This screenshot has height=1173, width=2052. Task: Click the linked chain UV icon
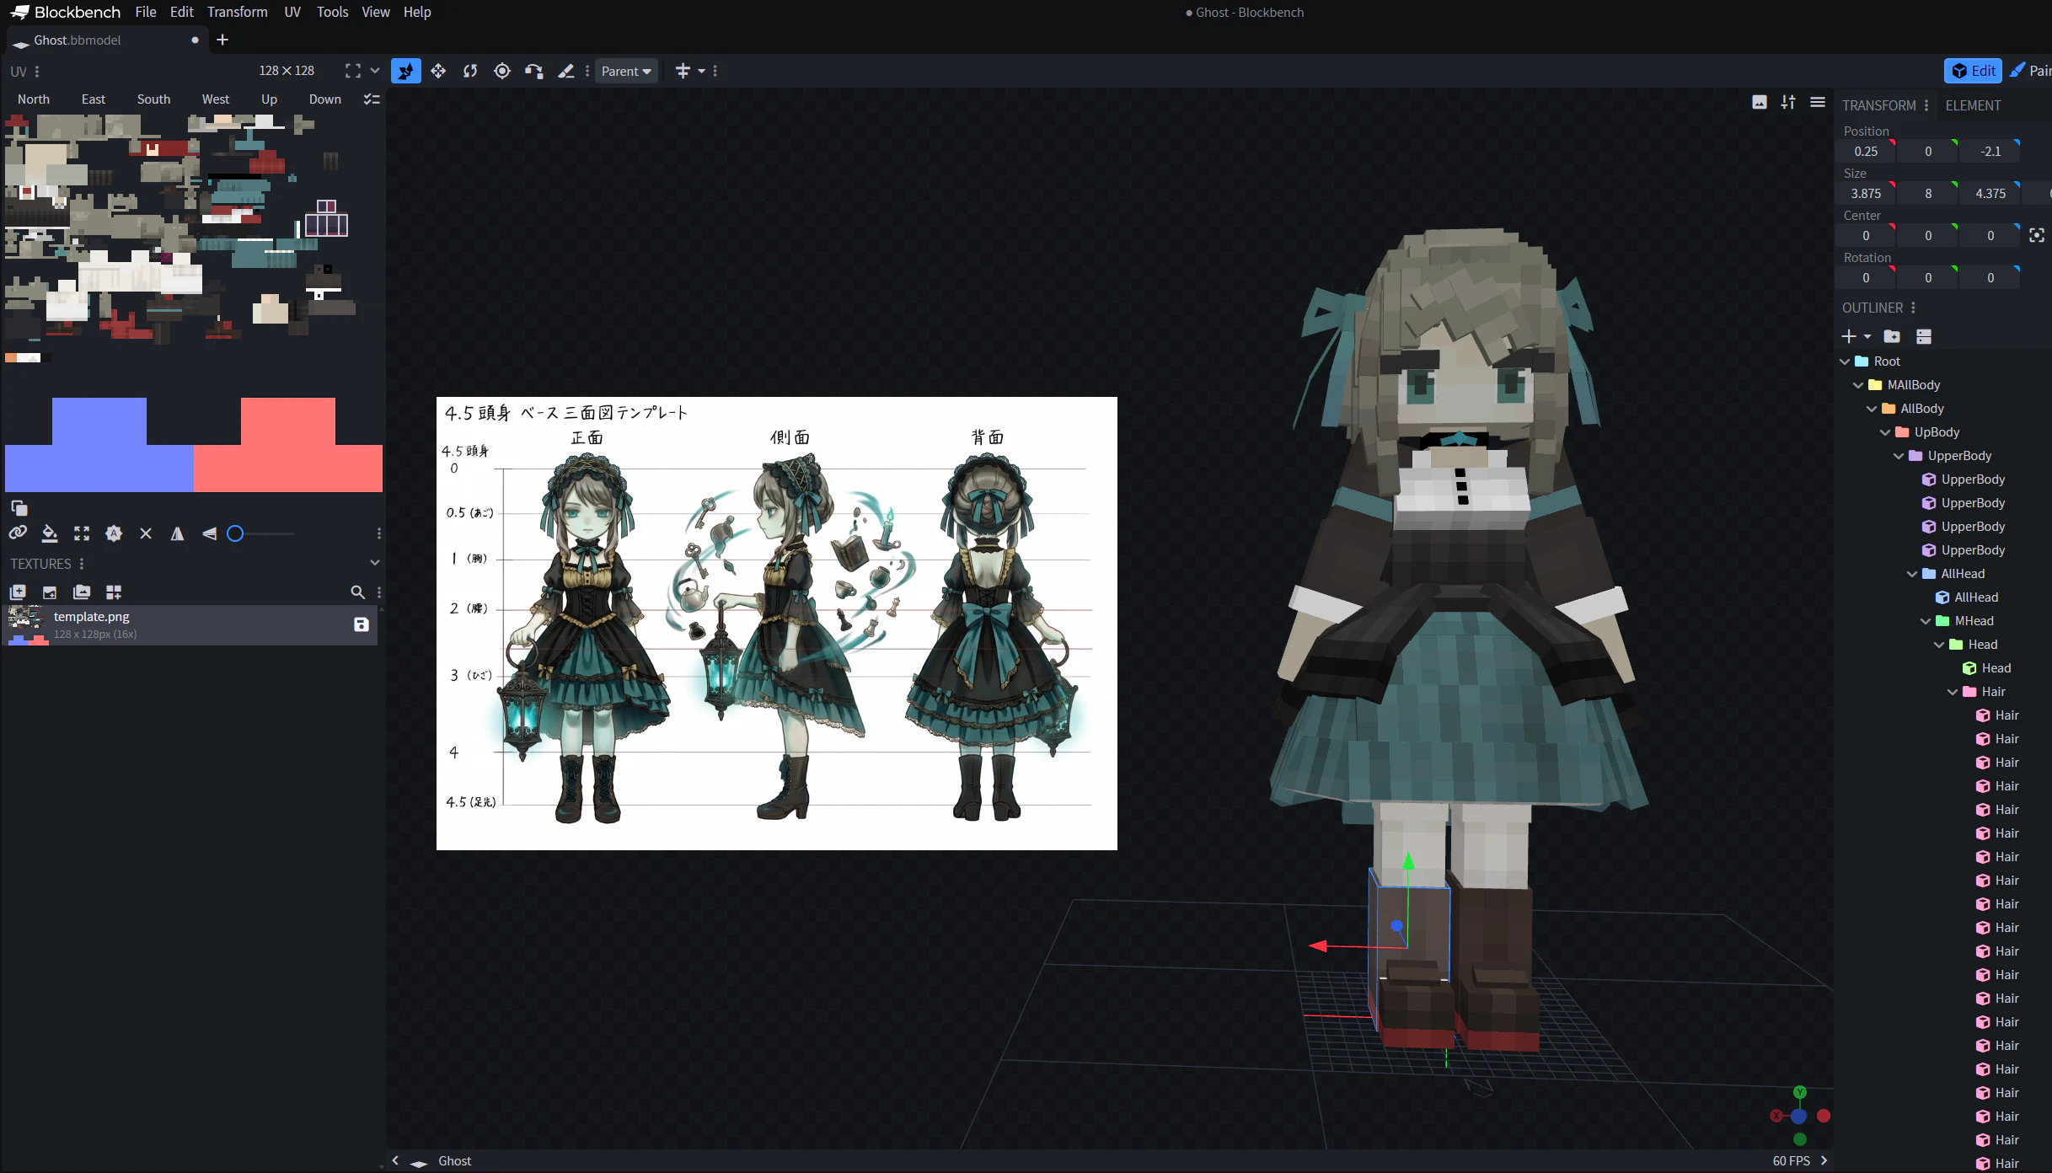tap(18, 533)
